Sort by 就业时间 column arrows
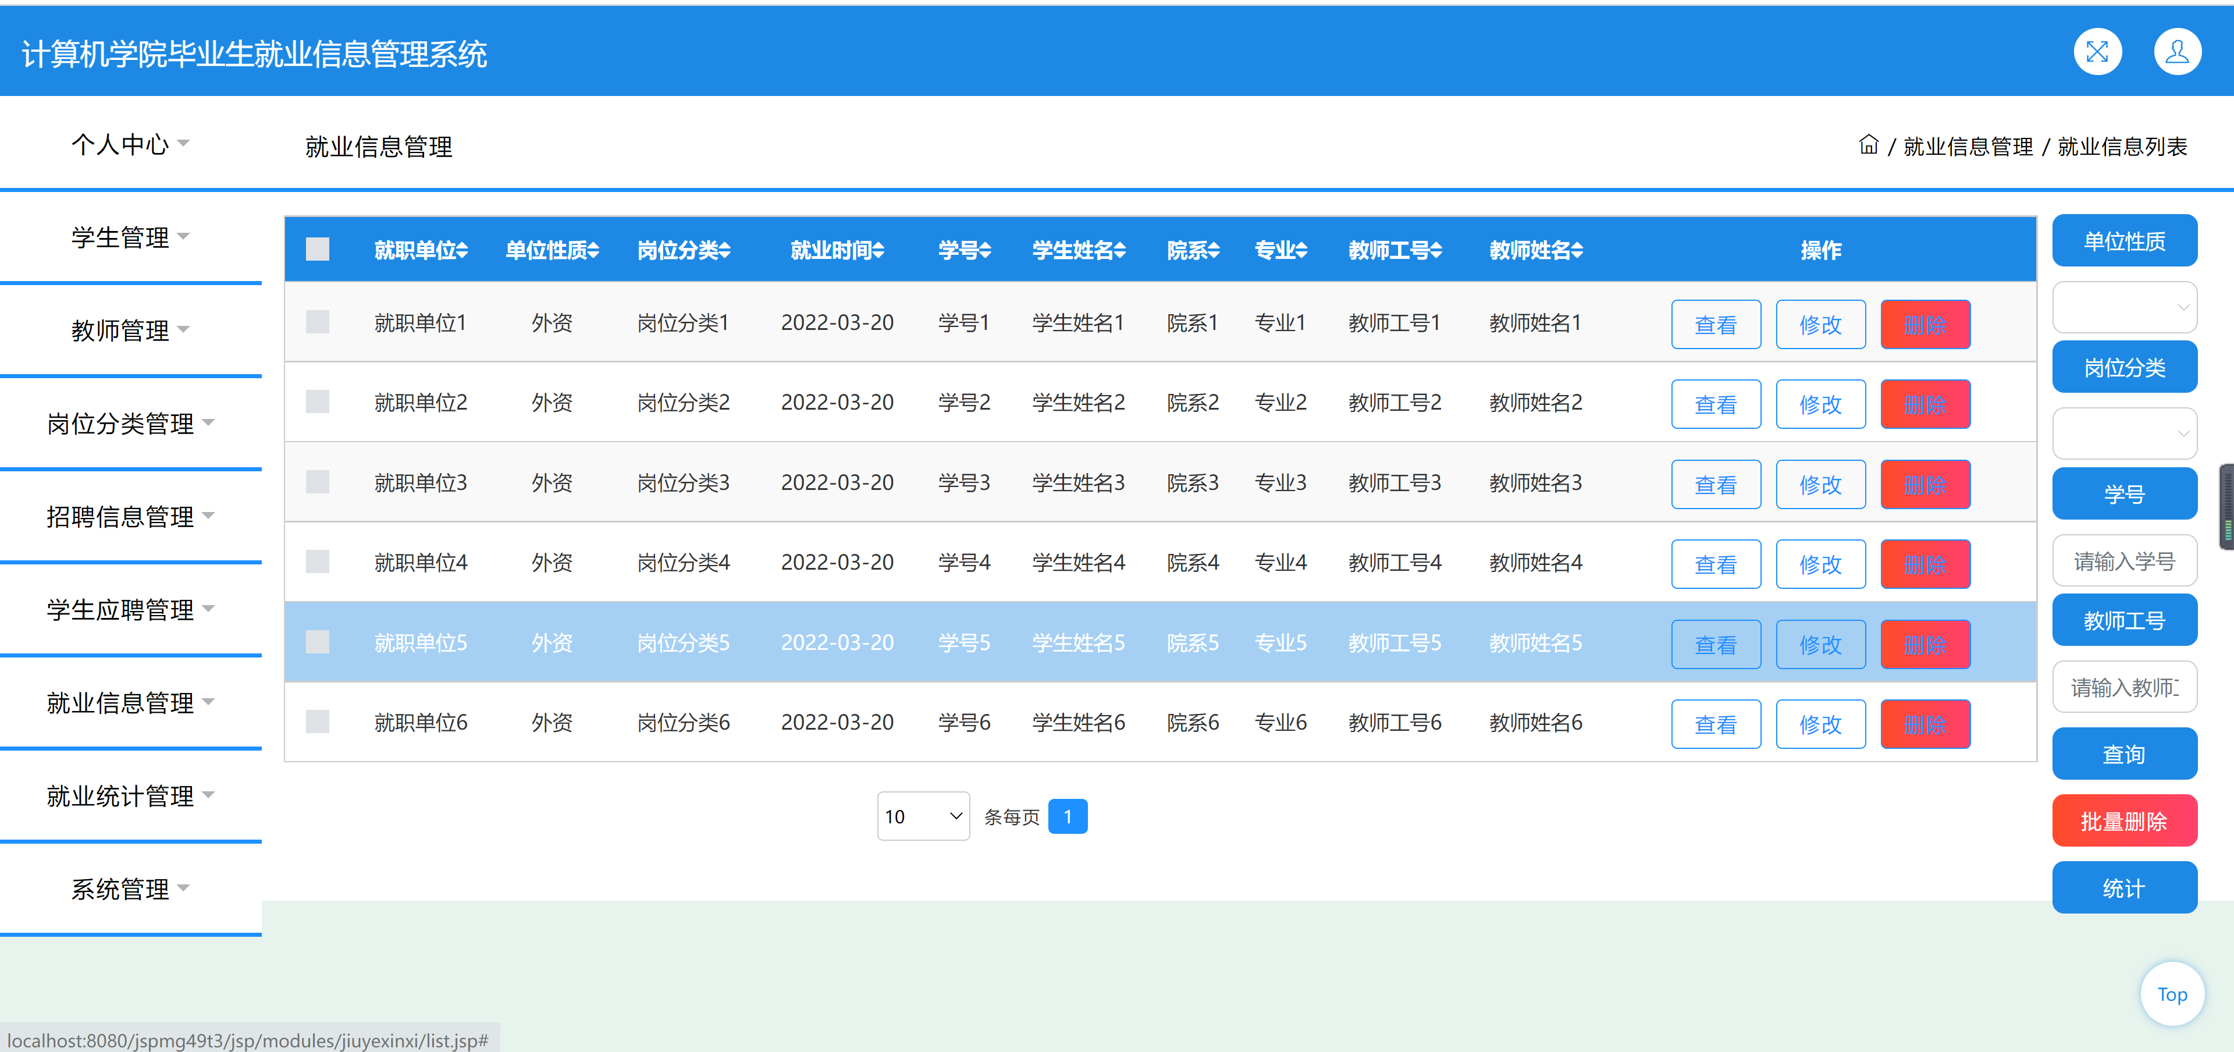 click(878, 251)
